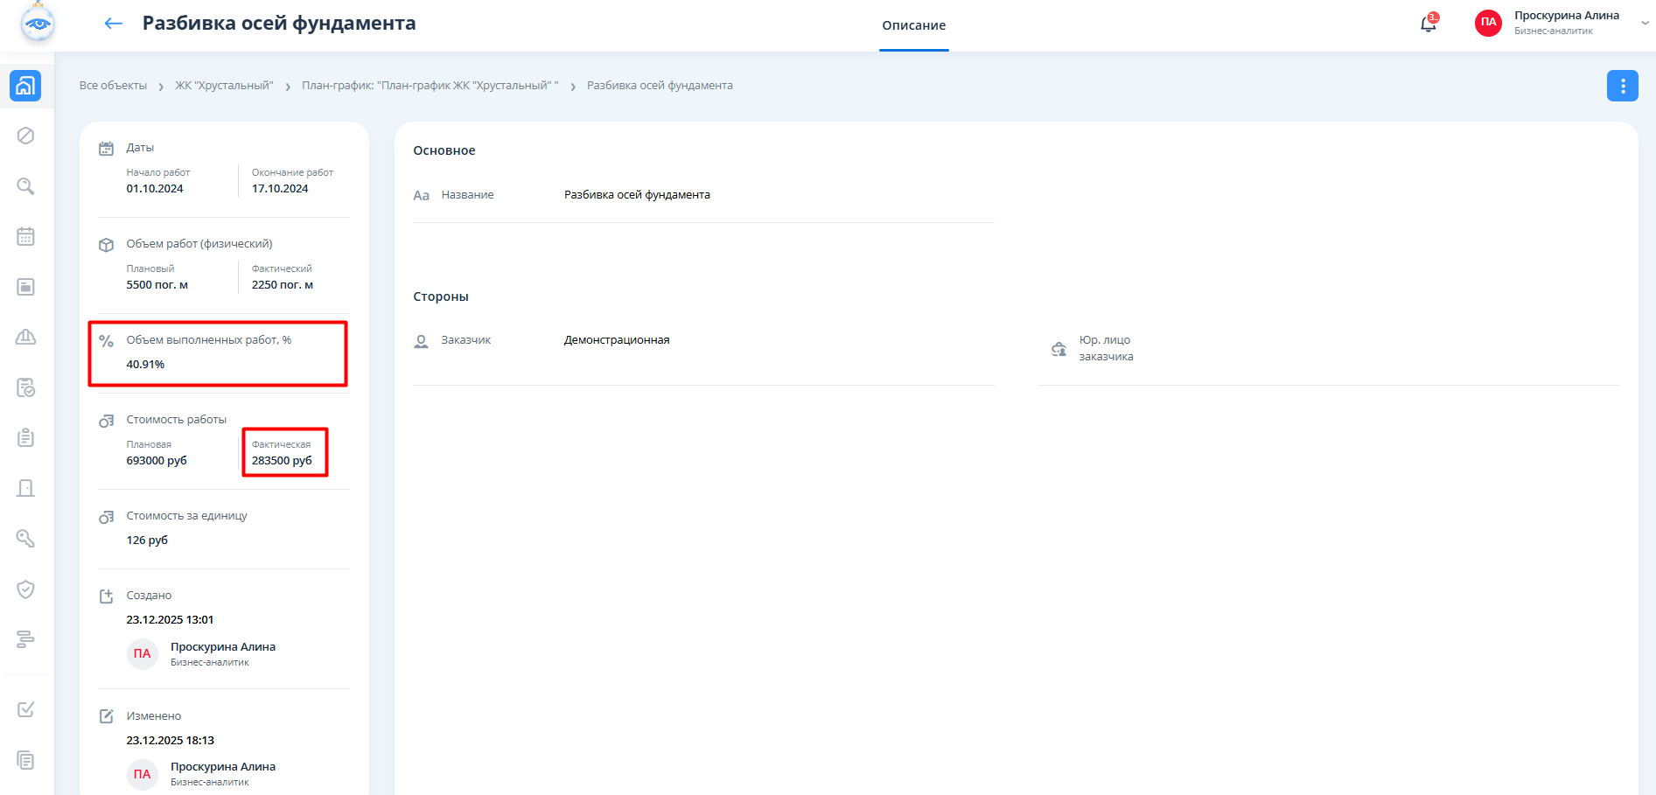Open the План-график breadcrumb link
The image size is (1656, 795).
tap(430, 86)
